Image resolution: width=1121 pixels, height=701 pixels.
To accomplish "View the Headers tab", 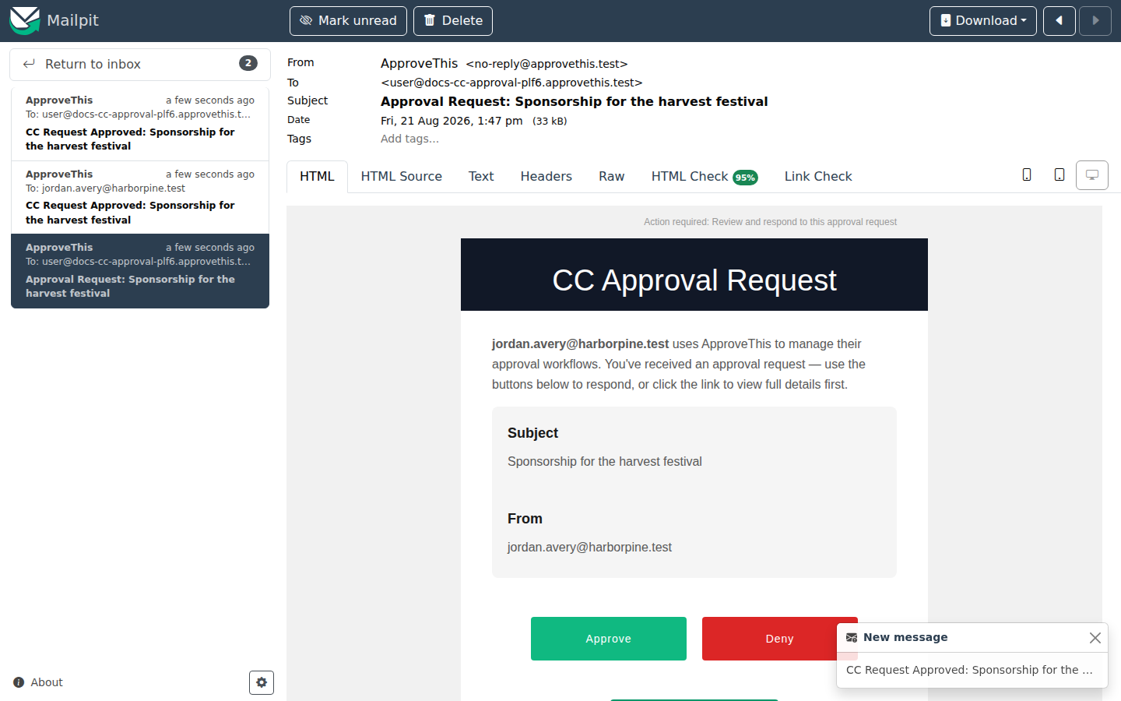I will tap(546, 177).
